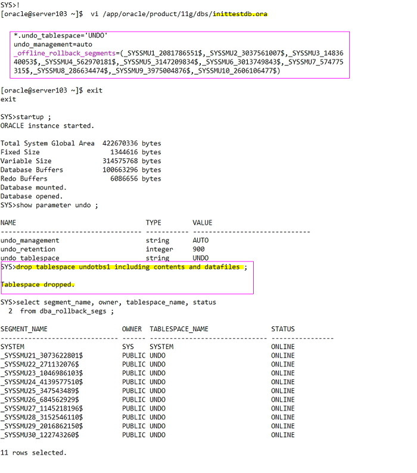Click the AUTO value for undo_management
417x473 pixels.
201,241
